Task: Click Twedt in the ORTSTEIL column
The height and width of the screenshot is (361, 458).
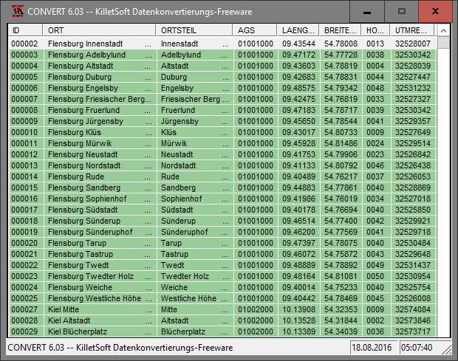Action: (173, 265)
